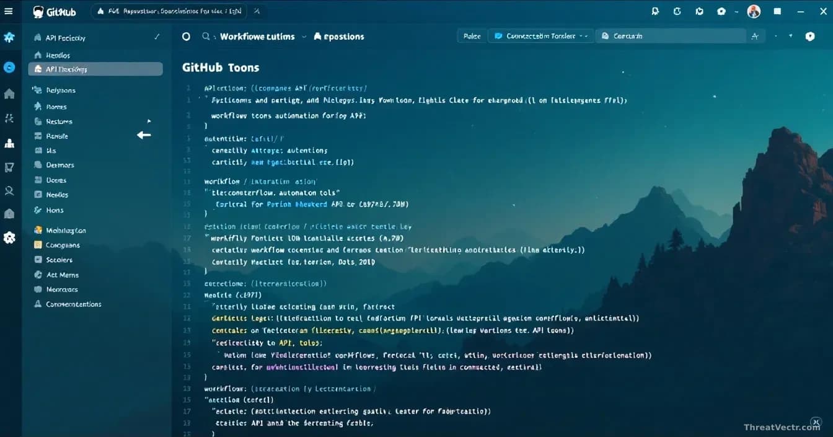
Task: Open the user avatar in the title bar
Action: click(x=754, y=11)
